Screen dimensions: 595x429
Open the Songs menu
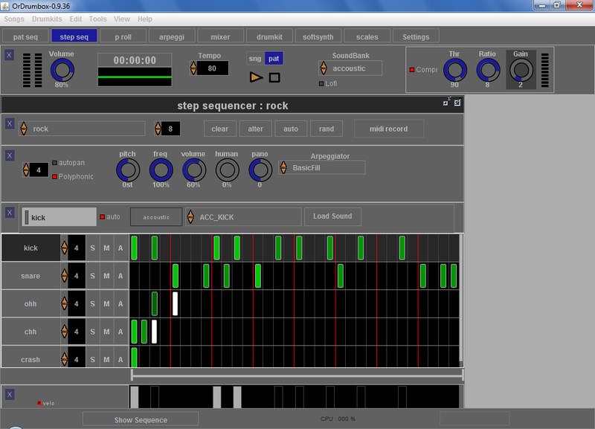pos(14,19)
